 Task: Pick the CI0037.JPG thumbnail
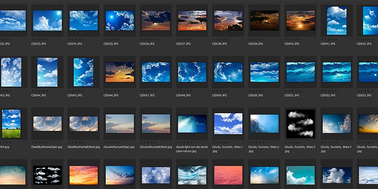192,20
